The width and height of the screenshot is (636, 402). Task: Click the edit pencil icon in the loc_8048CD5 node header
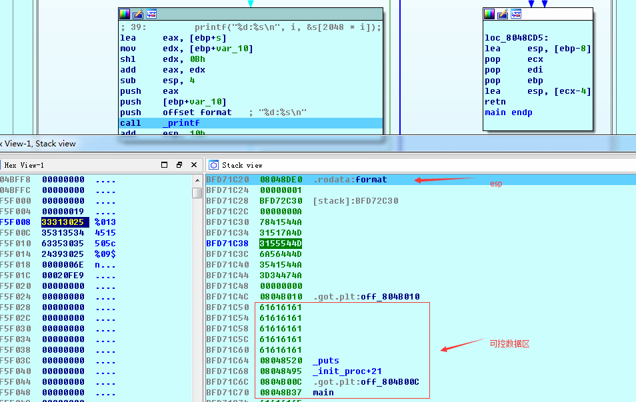(503, 14)
